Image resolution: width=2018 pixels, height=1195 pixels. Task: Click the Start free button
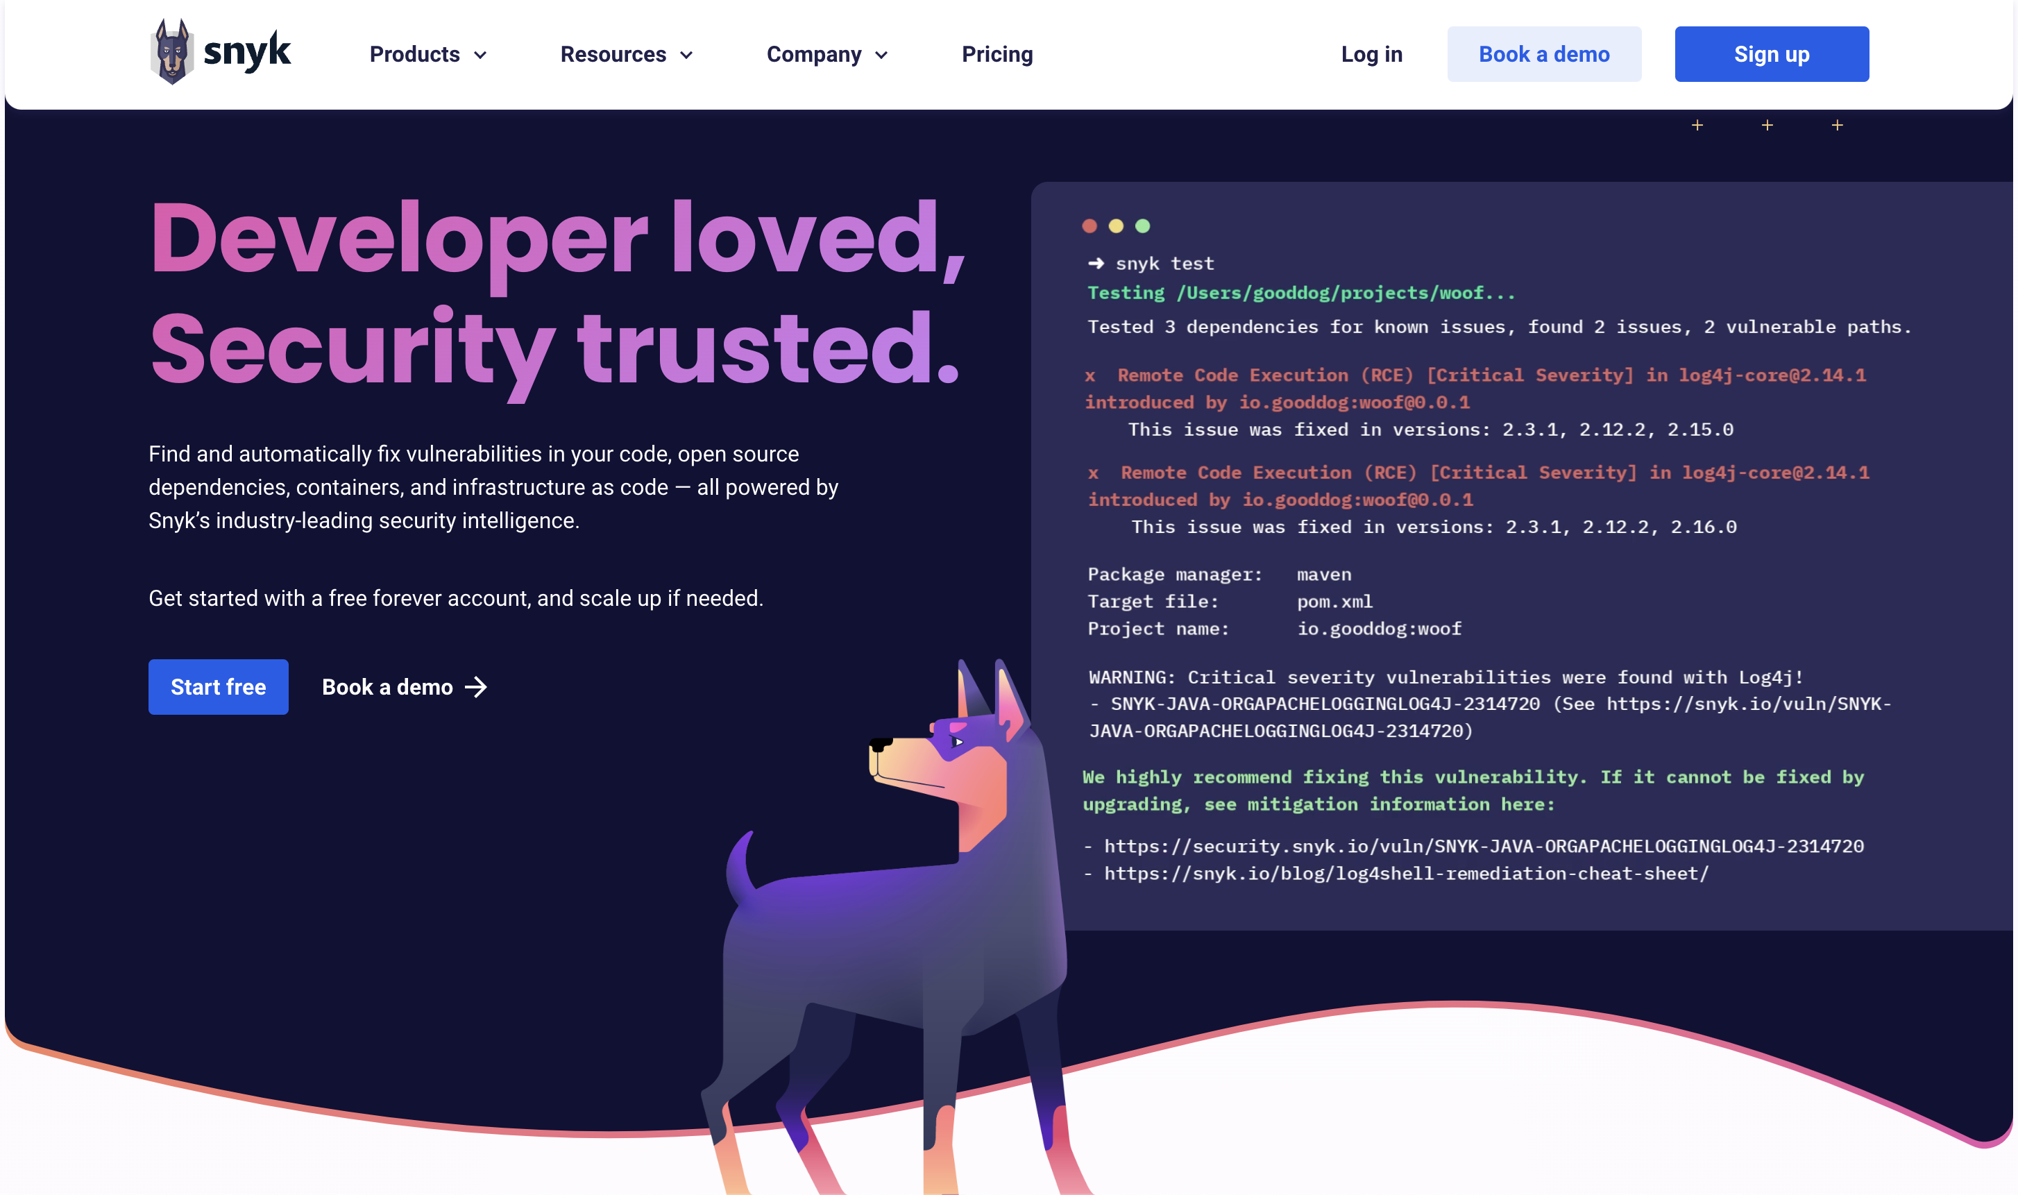tap(218, 686)
